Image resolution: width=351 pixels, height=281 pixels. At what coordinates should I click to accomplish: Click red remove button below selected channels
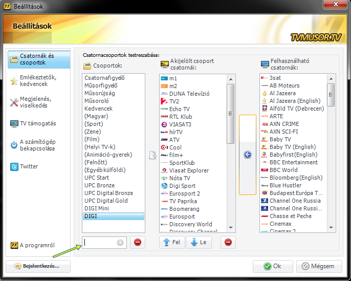point(228,243)
